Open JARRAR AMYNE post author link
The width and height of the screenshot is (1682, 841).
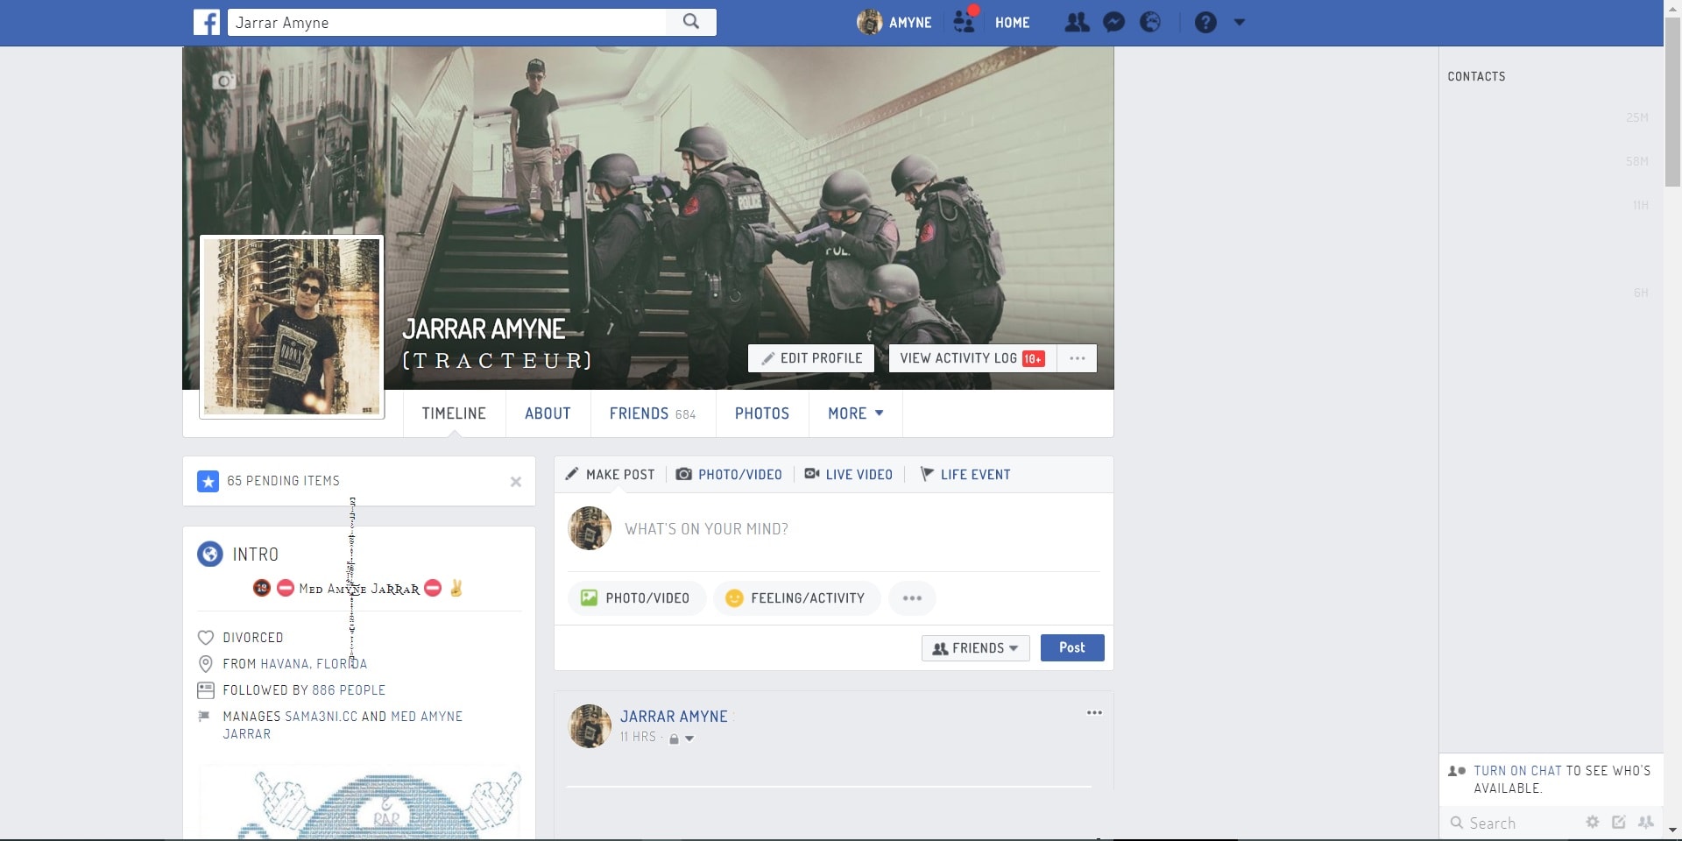pyautogui.click(x=674, y=717)
